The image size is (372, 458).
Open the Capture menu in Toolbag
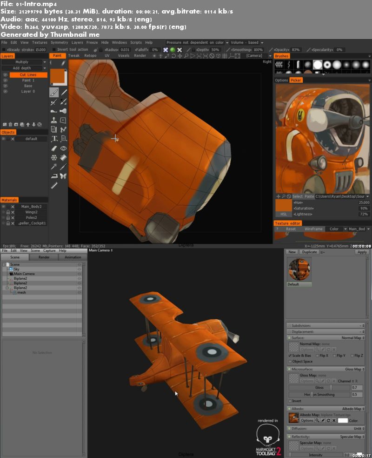point(49,250)
